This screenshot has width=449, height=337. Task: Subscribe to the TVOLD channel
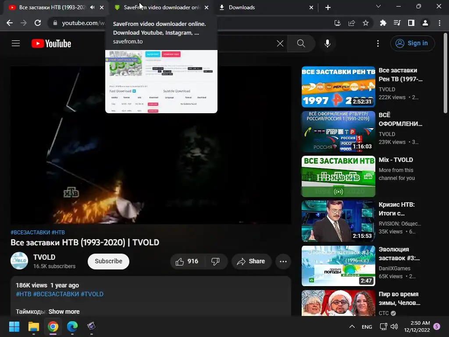[x=109, y=262]
